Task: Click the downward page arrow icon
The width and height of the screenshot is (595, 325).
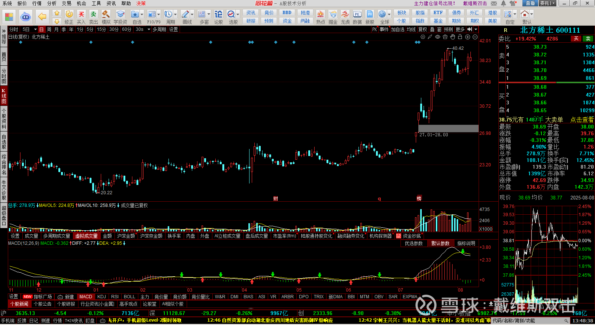Action: coord(57,21)
